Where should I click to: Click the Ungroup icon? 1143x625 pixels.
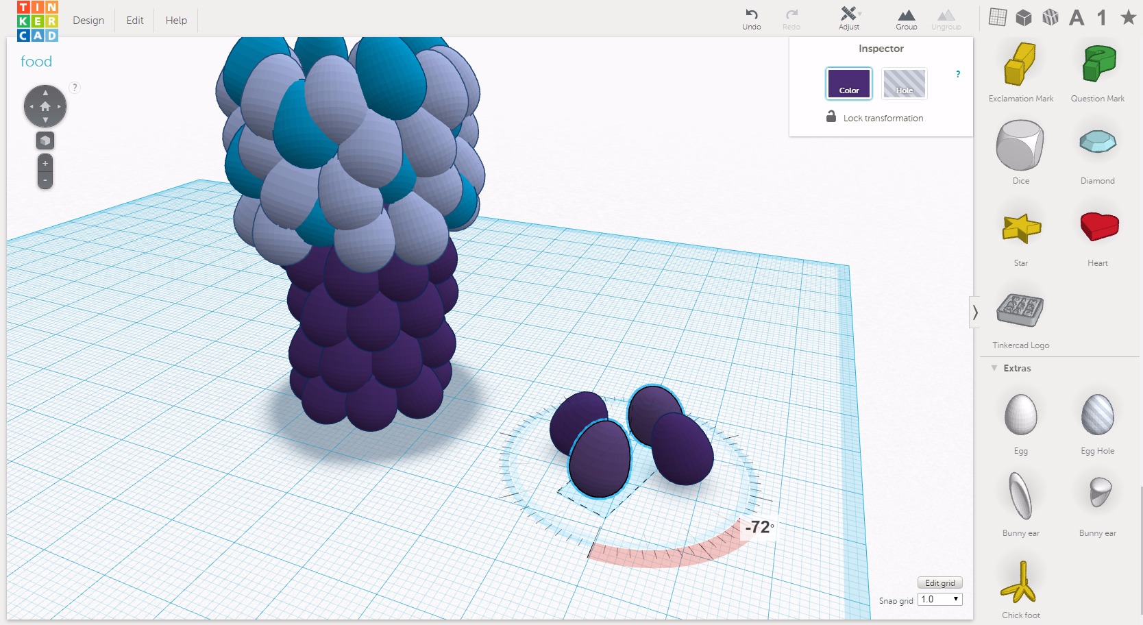[946, 19]
